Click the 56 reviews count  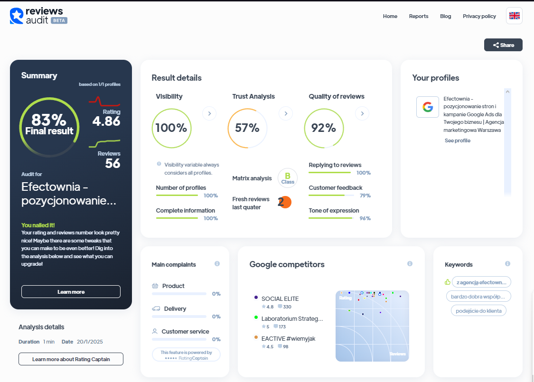112,163
